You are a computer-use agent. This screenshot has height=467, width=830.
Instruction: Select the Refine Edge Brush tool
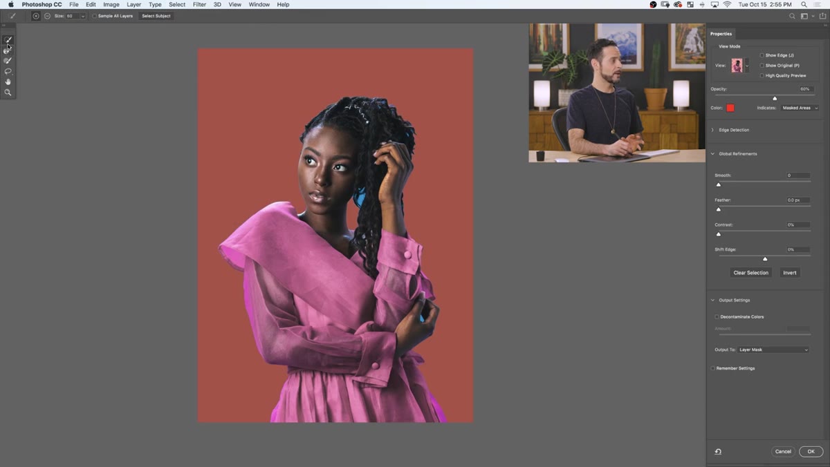8,50
